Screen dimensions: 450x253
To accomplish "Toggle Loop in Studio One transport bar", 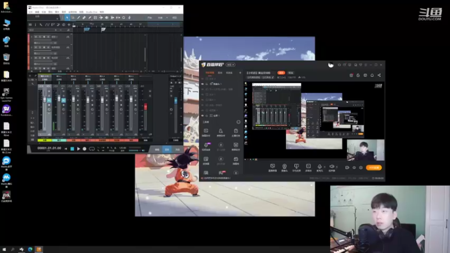I will click(92, 149).
